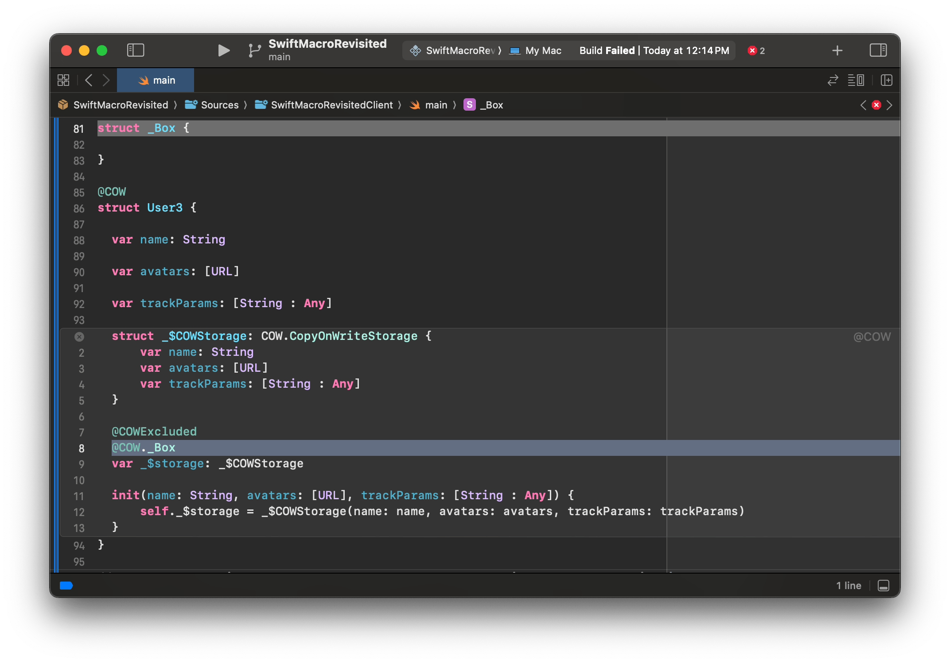Toggle the bottom debug area

pos(883,586)
